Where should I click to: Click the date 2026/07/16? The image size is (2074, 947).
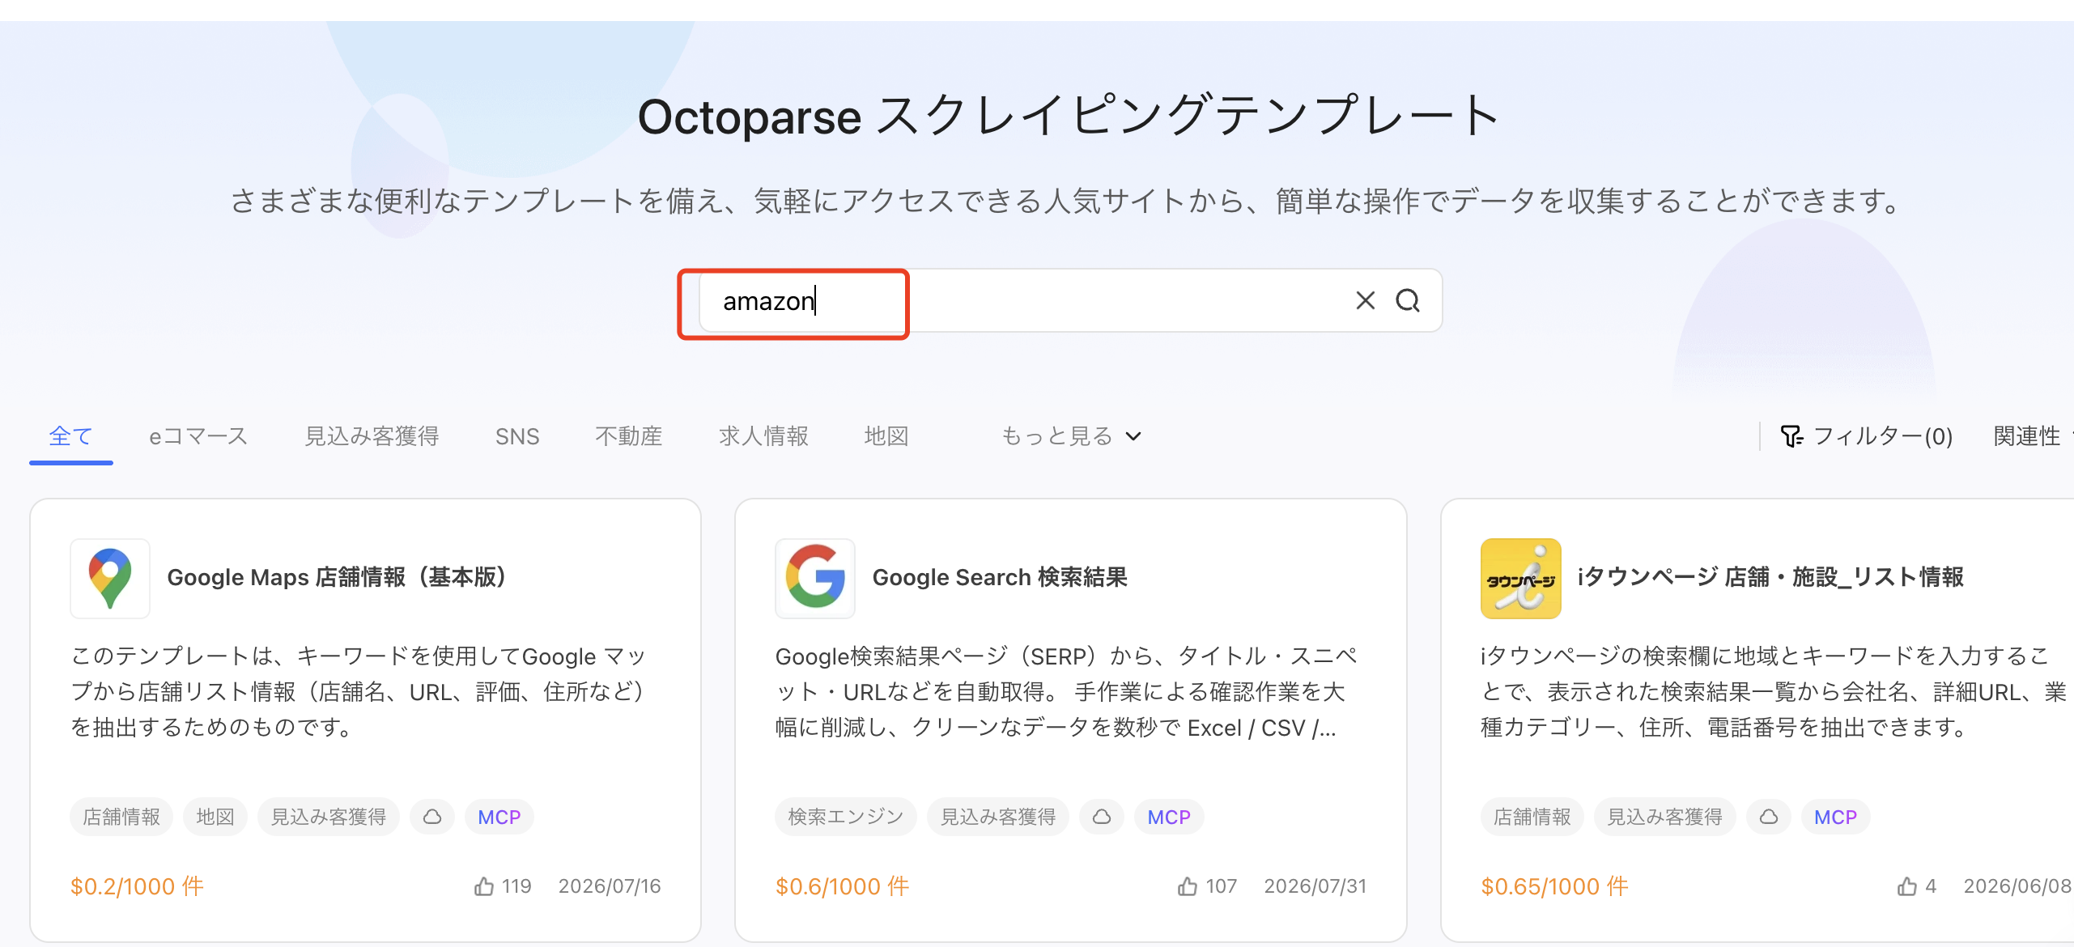pos(610,886)
